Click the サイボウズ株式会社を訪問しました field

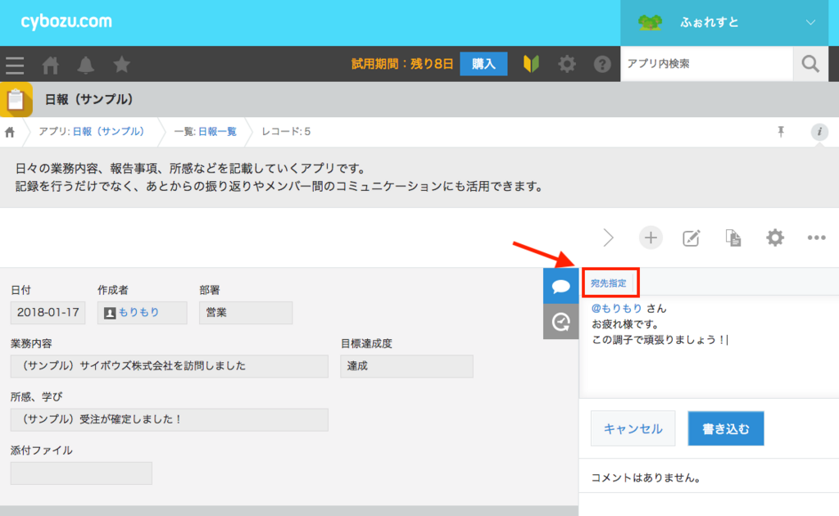pyautogui.click(x=169, y=366)
